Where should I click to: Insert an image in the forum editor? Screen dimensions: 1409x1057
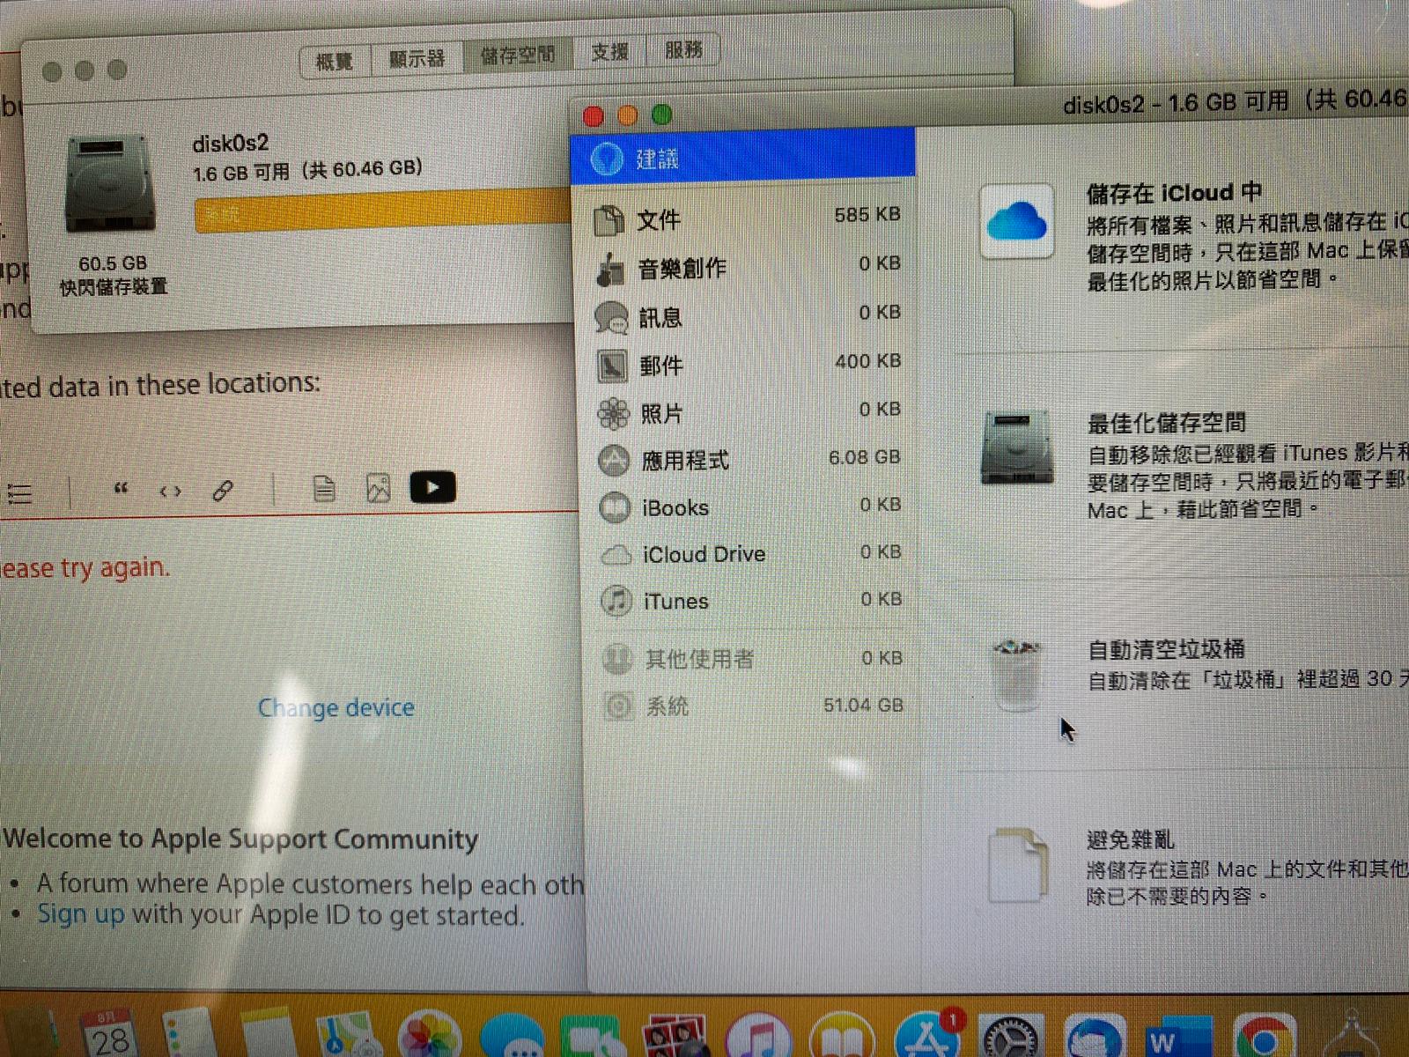pyautogui.click(x=378, y=487)
